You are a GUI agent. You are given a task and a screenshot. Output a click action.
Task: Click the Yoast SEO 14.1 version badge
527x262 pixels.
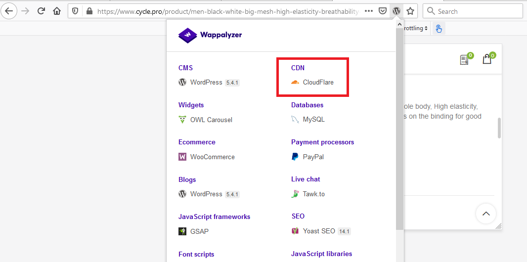[x=344, y=231]
